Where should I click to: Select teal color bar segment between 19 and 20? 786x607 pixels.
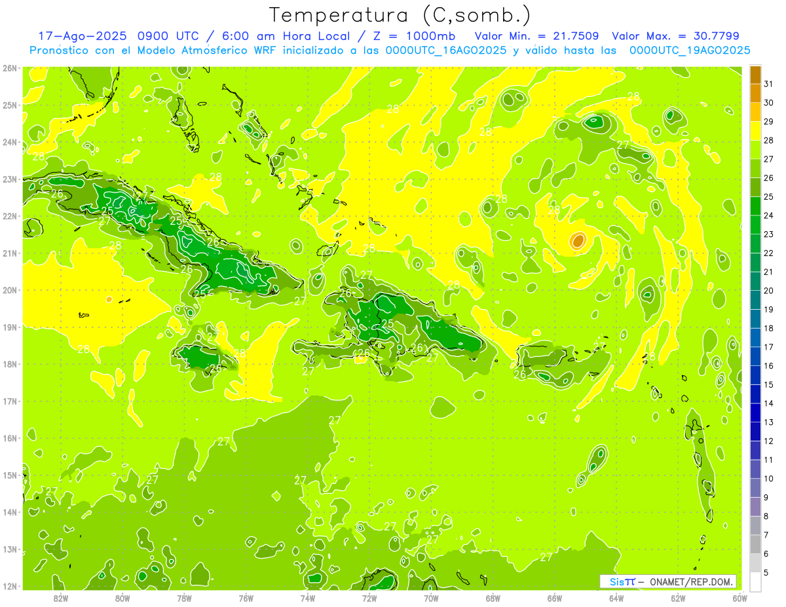click(755, 300)
